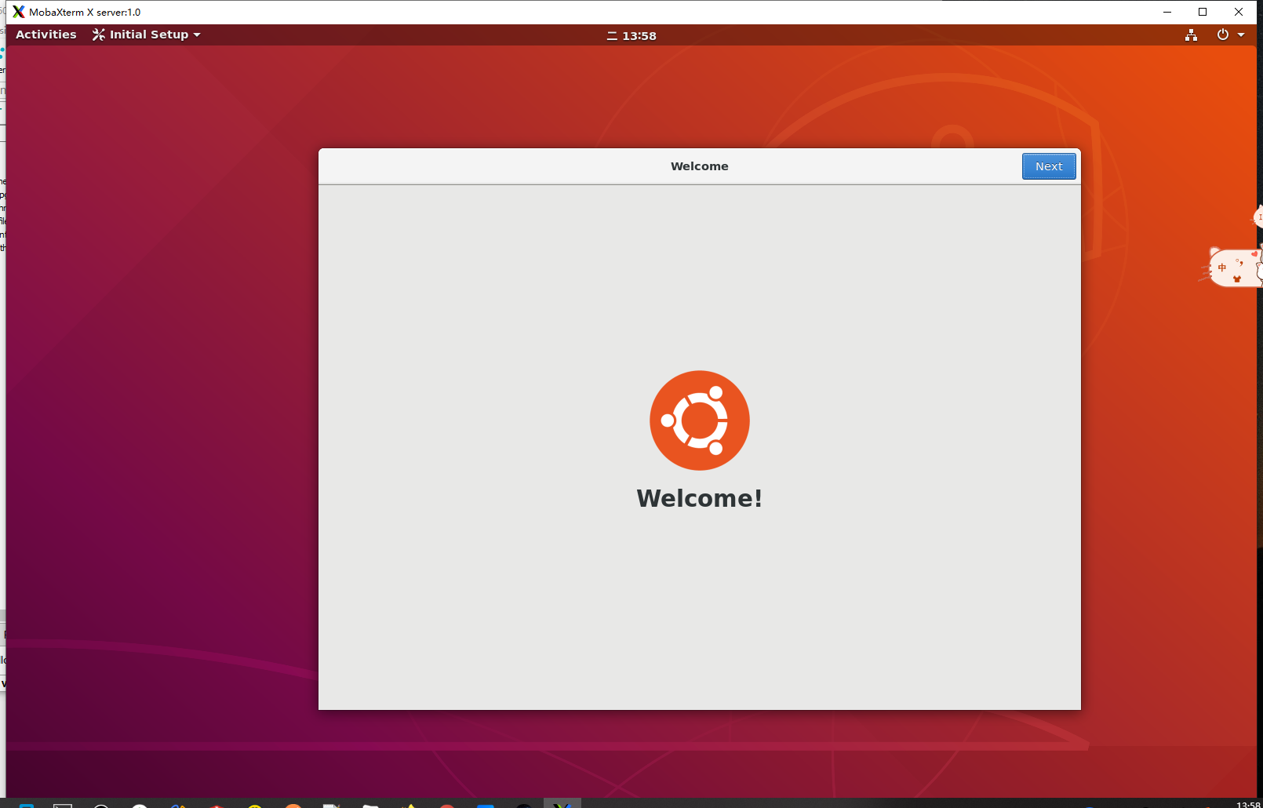Click the wired network status icon
1263x808 pixels.
pyautogui.click(x=1191, y=35)
